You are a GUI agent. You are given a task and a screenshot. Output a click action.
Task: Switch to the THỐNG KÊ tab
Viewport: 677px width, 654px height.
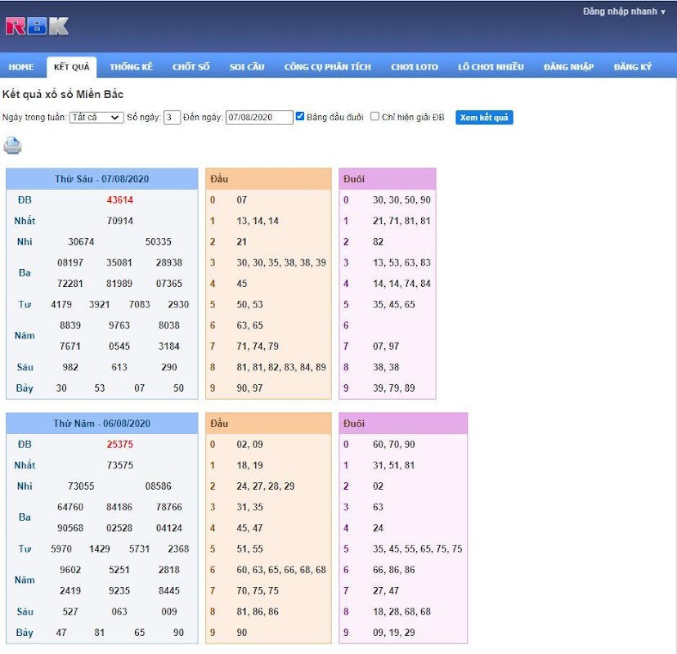(x=132, y=67)
